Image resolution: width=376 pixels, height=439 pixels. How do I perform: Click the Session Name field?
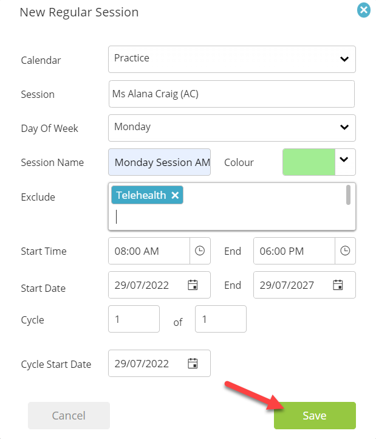[160, 162]
